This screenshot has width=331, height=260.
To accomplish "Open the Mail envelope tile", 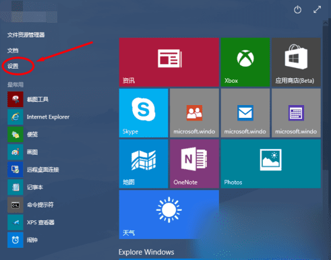I will point(245,113).
